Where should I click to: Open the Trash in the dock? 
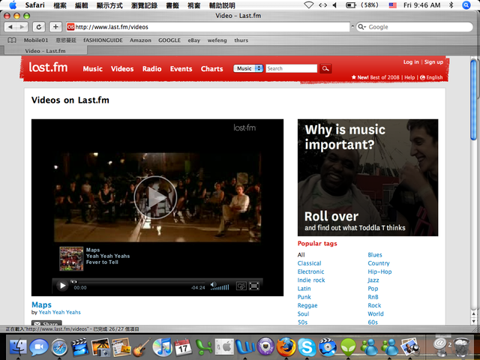(x=462, y=347)
